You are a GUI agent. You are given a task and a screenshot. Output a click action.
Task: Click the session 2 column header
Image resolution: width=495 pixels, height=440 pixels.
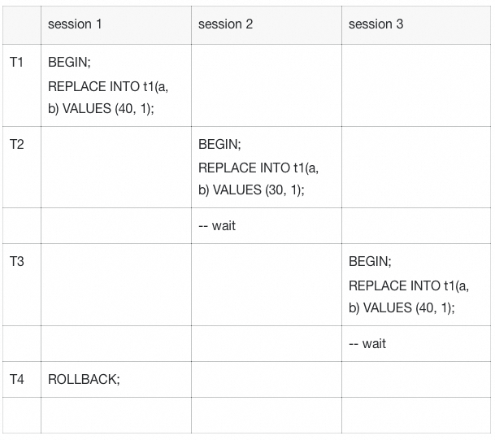(225, 24)
